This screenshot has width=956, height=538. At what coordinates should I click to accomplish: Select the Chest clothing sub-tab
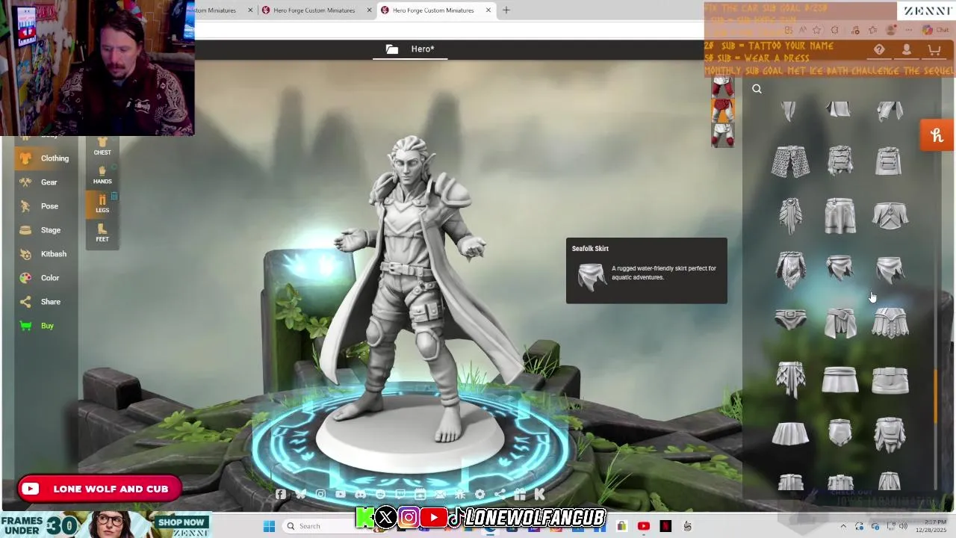(x=102, y=146)
